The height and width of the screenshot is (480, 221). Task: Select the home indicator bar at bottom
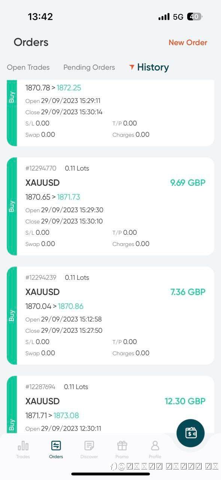110,474
